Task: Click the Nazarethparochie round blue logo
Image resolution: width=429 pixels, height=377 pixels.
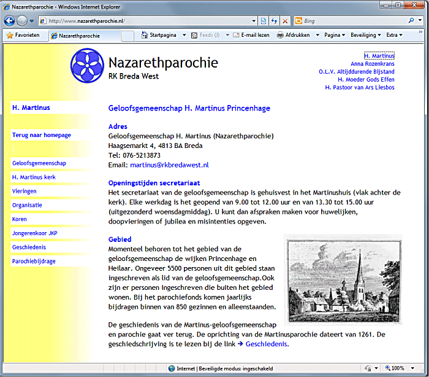Action: click(x=87, y=66)
